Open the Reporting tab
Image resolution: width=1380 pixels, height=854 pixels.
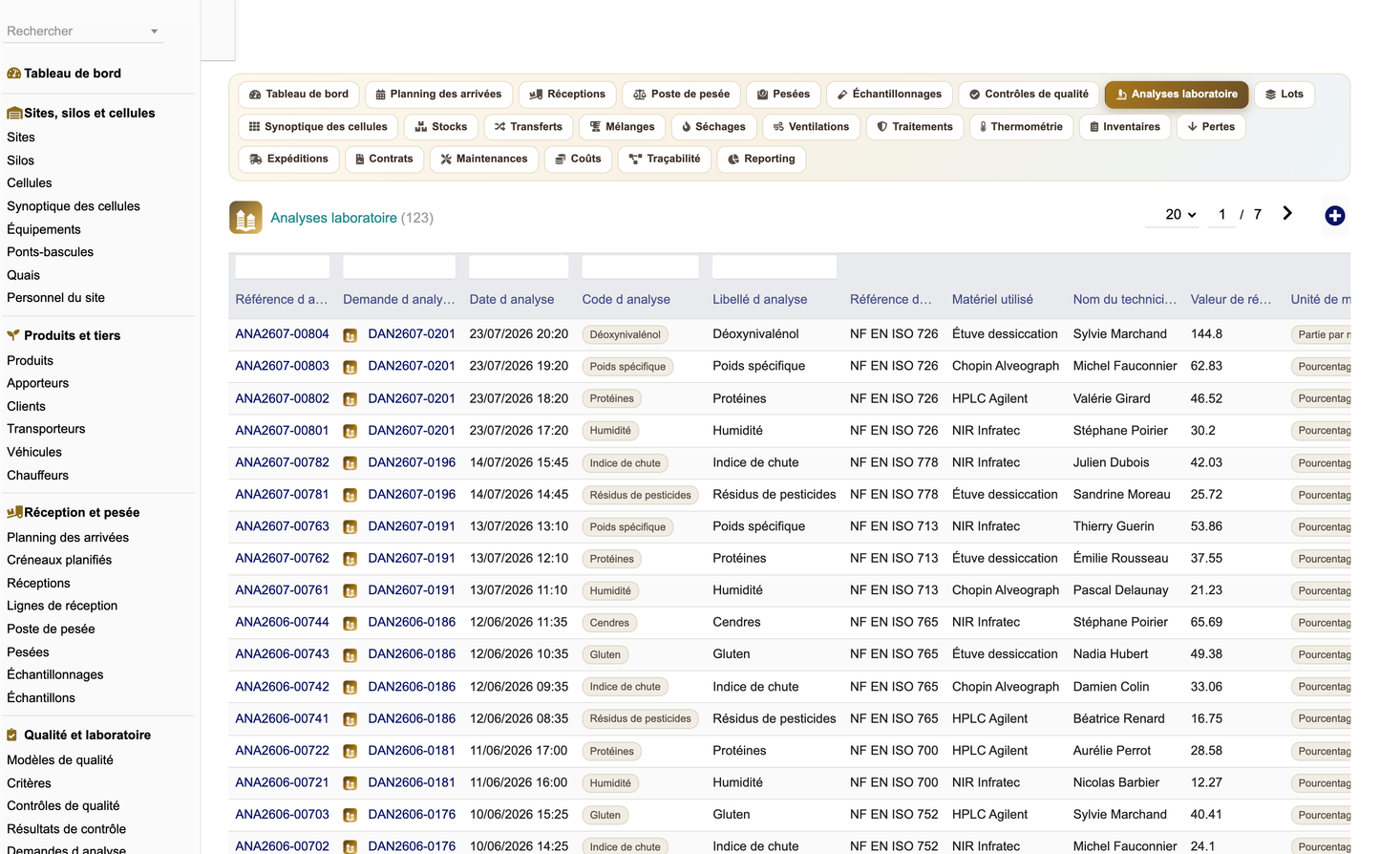tap(761, 160)
